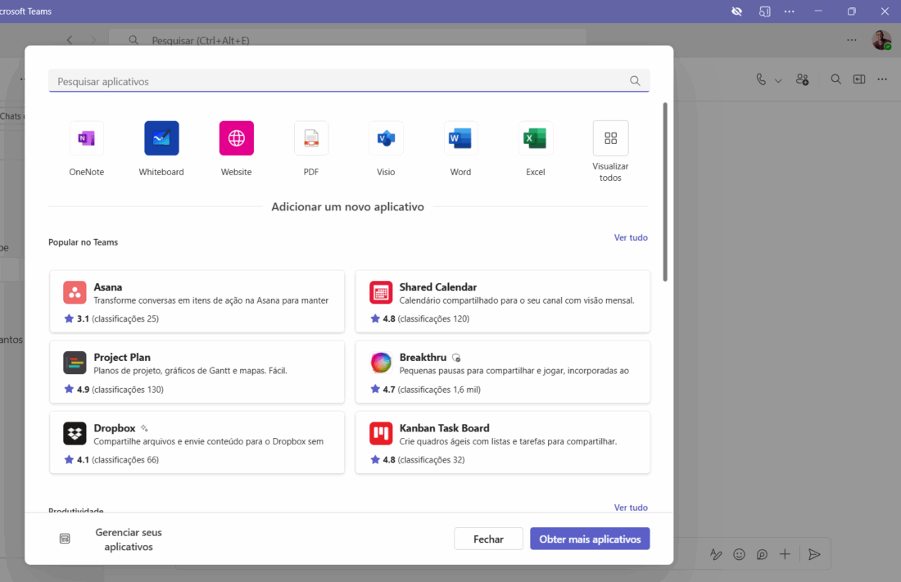The image size is (901, 582).
Task: Click the Project Plan app logo
Action: click(75, 363)
